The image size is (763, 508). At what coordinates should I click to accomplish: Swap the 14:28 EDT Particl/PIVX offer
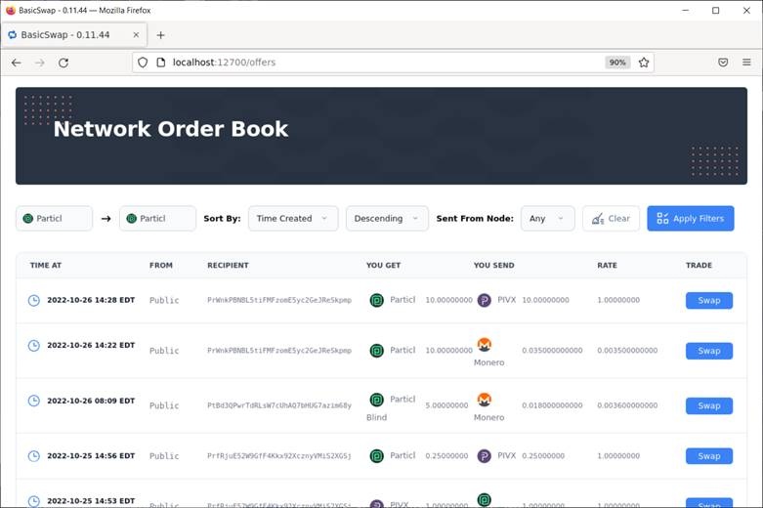coord(709,301)
